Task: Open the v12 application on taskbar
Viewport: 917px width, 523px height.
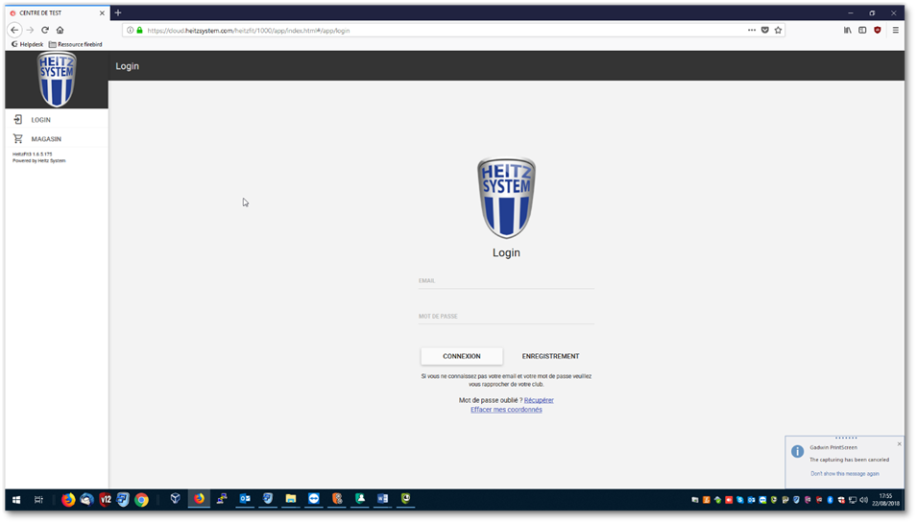Action: click(x=106, y=500)
